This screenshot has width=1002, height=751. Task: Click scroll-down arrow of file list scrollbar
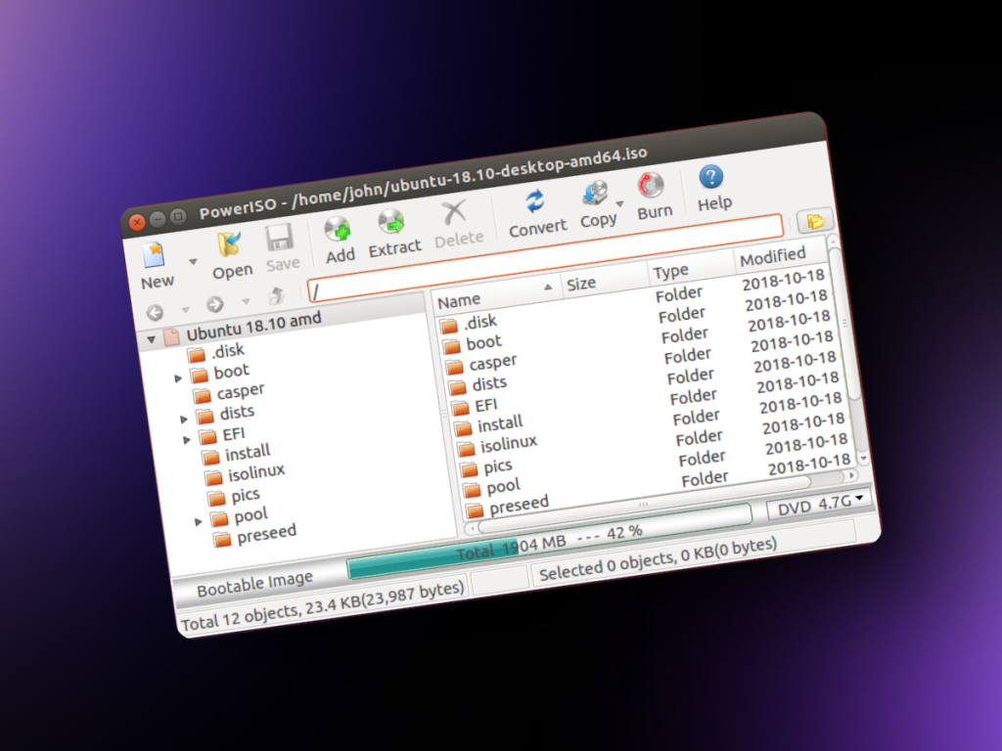863,458
